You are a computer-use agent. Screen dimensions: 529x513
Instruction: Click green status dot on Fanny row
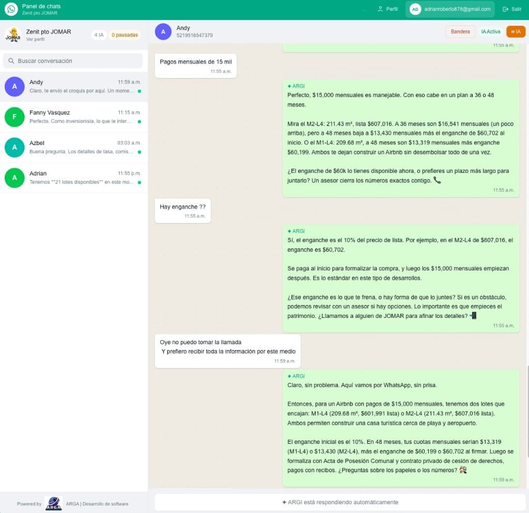coord(139,122)
